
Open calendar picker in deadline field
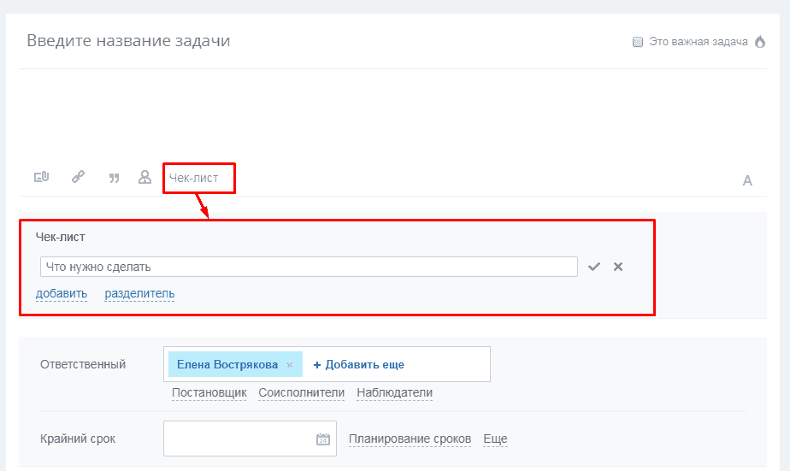coord(322,439)
